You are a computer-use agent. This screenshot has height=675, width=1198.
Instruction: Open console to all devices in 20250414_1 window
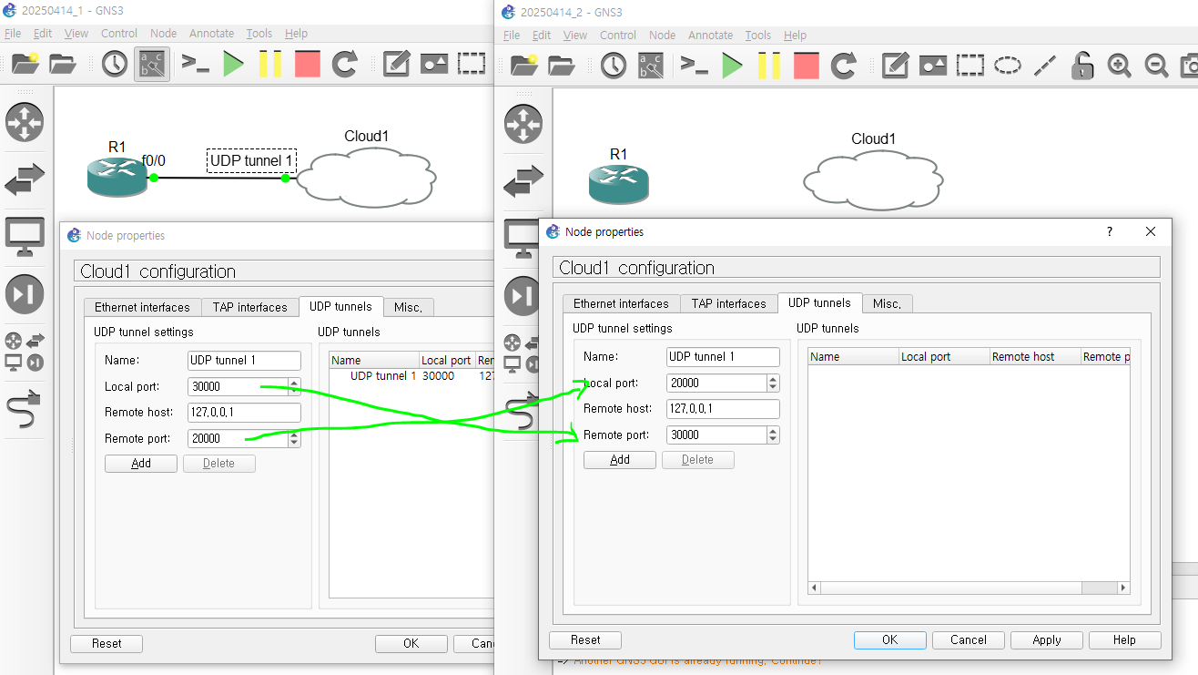click(x=195, y=64)
